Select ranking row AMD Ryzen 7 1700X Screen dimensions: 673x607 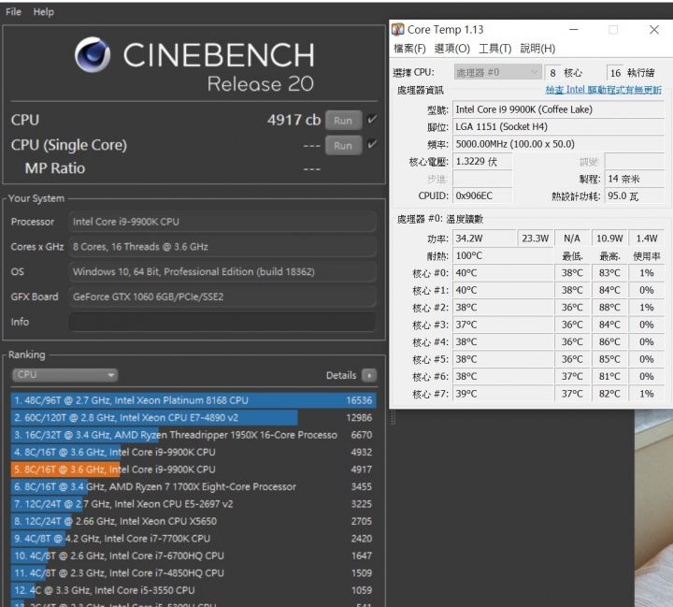point(193,486)
